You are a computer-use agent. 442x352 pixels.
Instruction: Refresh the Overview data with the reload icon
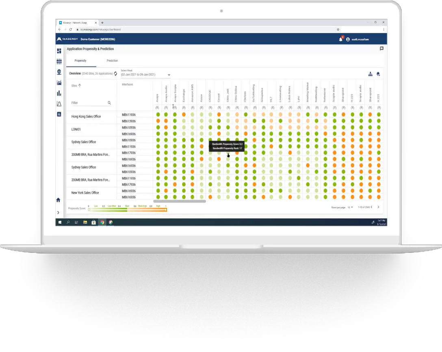(115, 74)
